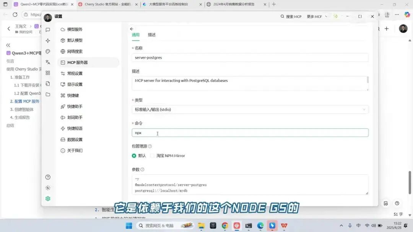Switch to browser tab 大模型服务平台百炼控制台
This screenshot has height=232, width=413.
click(x=169, y=4)
